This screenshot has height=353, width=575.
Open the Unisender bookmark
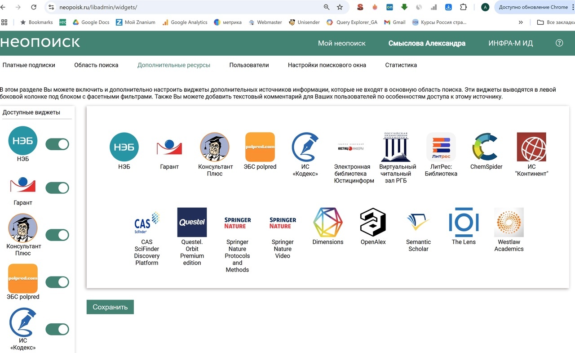(x=303, y=22)
